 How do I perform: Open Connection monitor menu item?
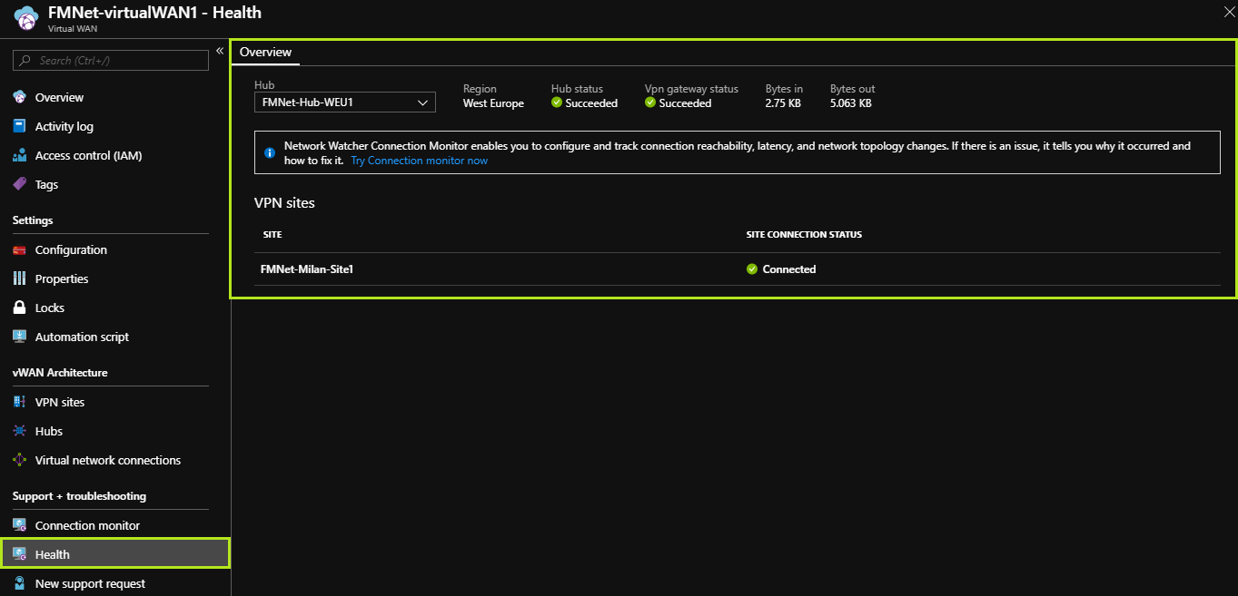click(87, 525)
